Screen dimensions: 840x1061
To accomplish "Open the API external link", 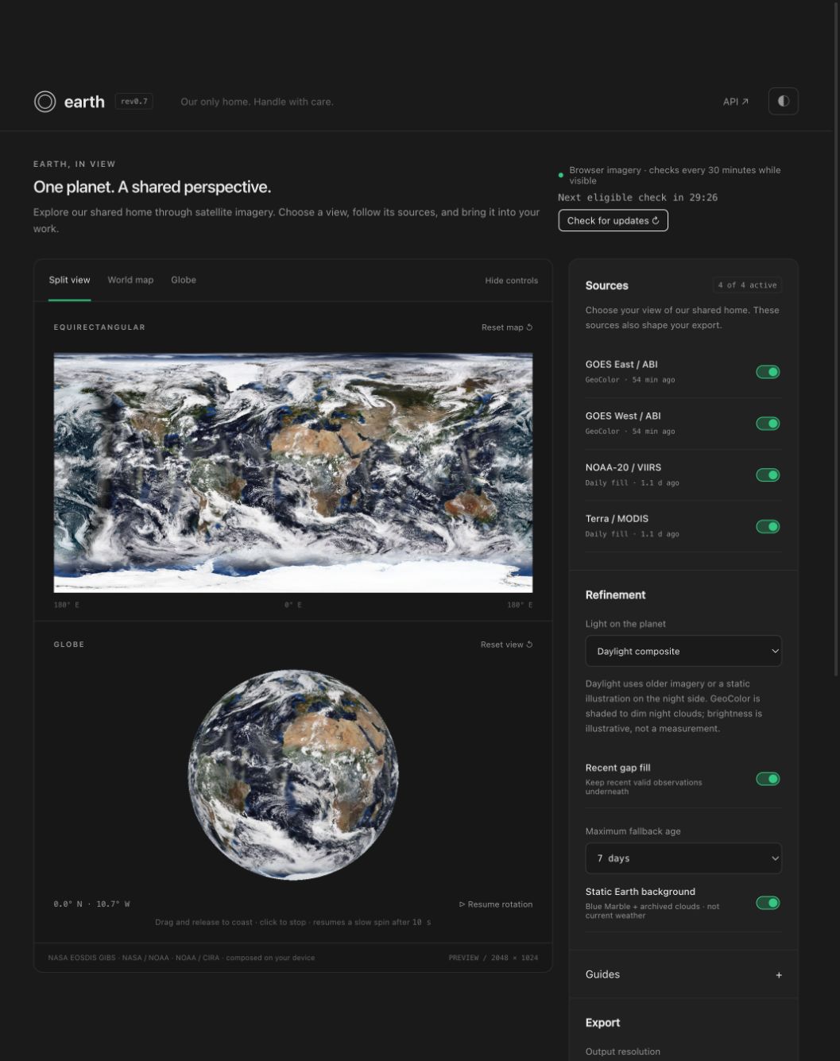I will 735,102.
